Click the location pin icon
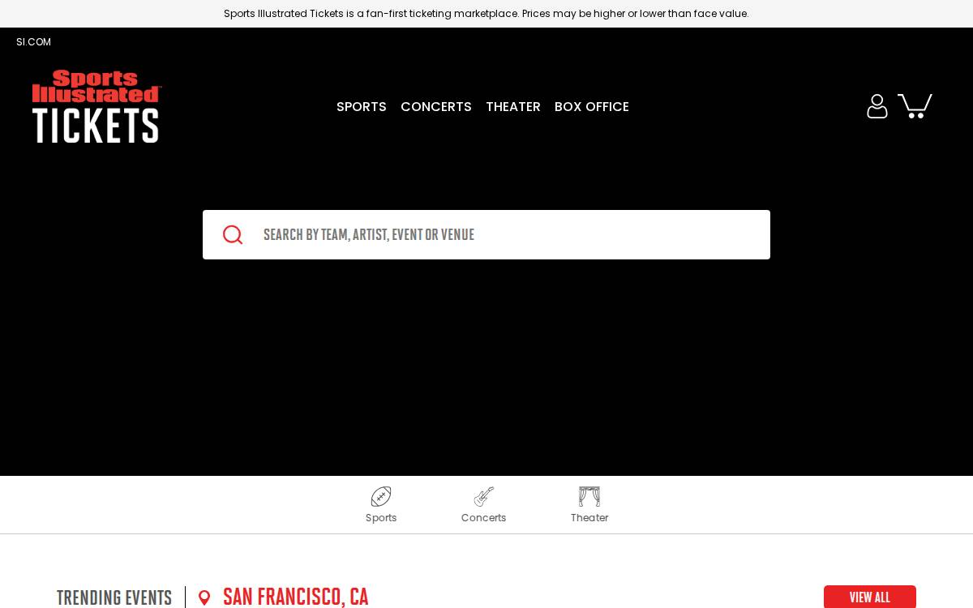This screenshot has height=608, width=973. point(204,598)
